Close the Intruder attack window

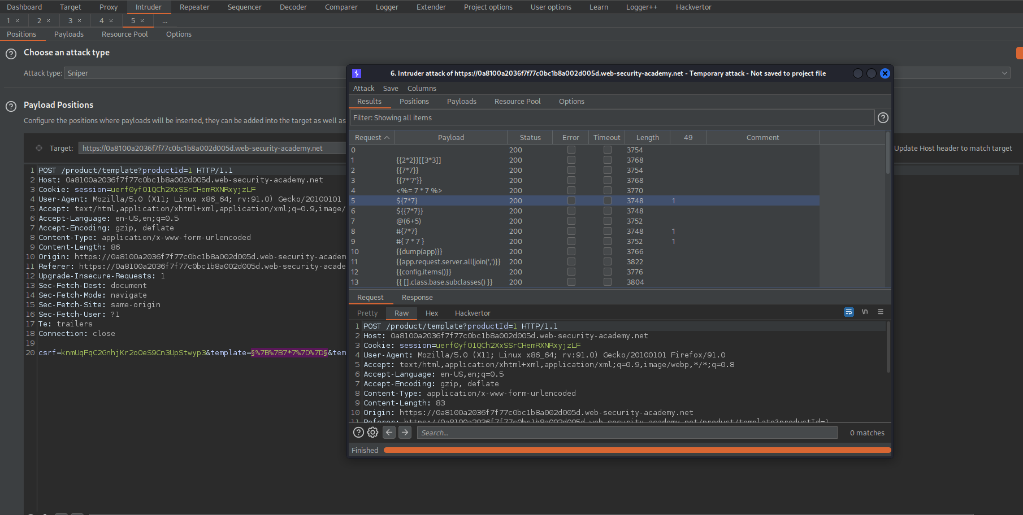(885, 73)
